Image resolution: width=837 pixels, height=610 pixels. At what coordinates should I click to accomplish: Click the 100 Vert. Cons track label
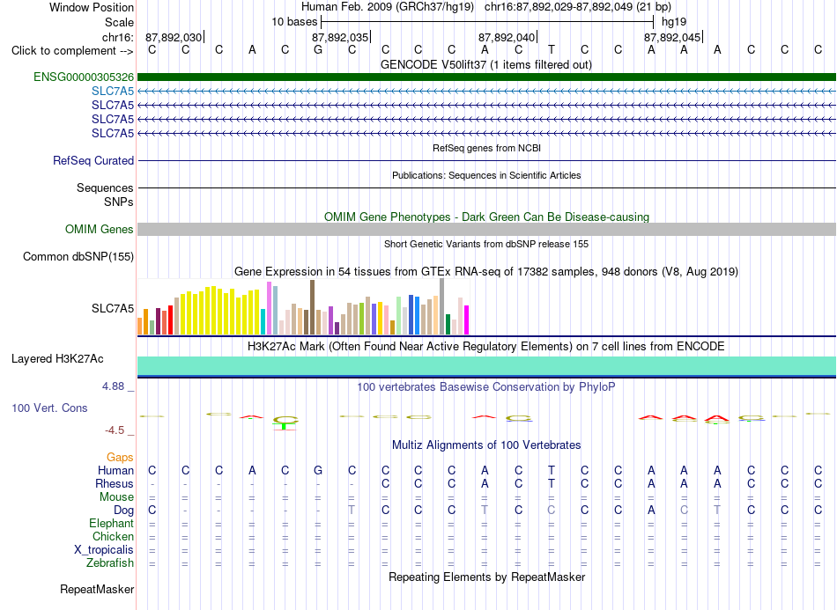[x=49, y=408]
